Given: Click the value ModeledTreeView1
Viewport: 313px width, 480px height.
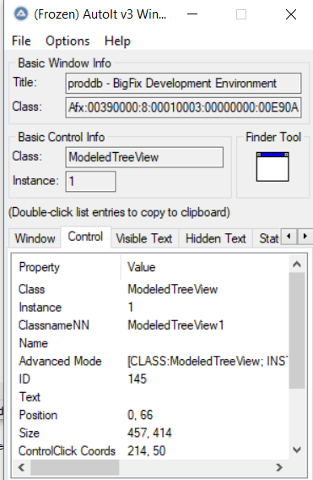Looking at the screenshot, I should click(x=175, y=325).
